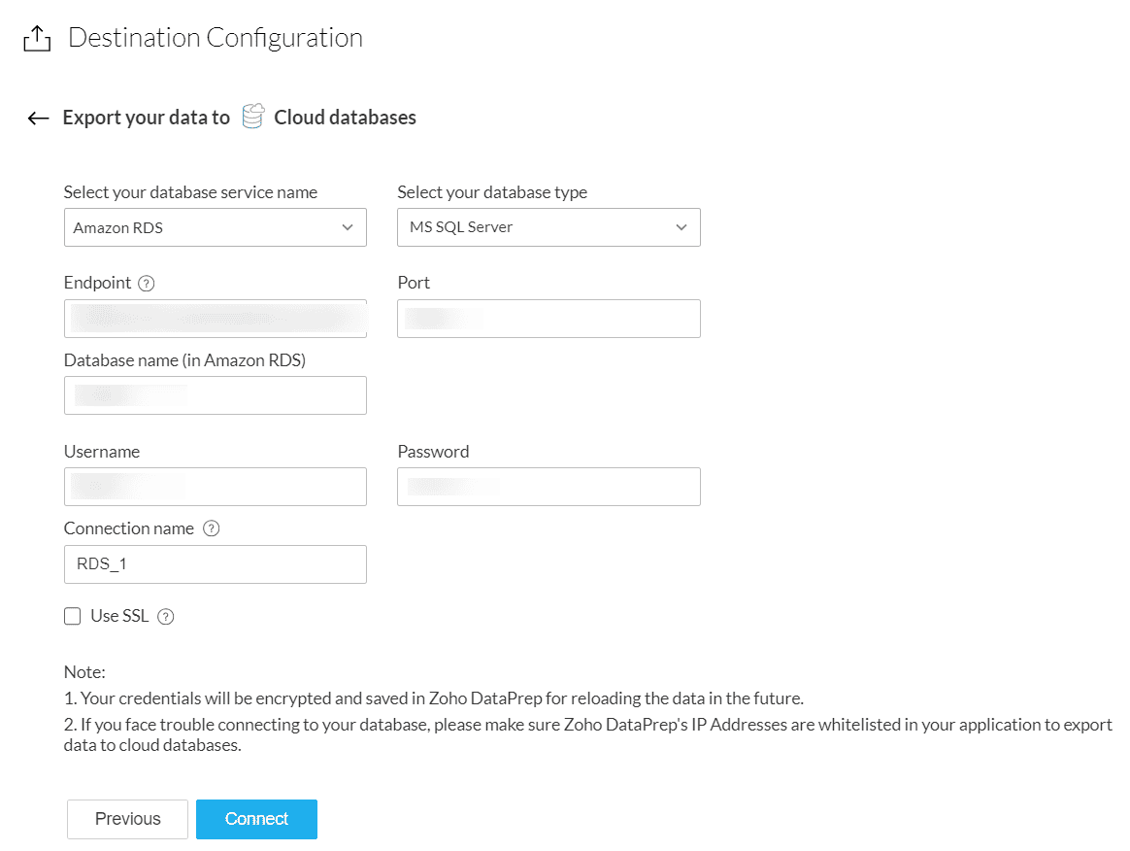Go back using the left arrow icon

point(38,119)
